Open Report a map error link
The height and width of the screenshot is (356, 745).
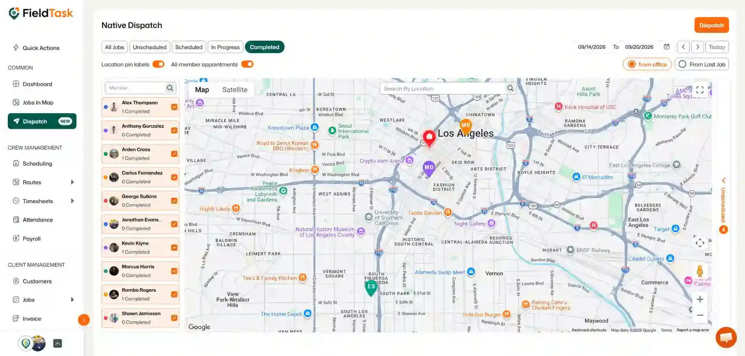[x=693, y=330]
